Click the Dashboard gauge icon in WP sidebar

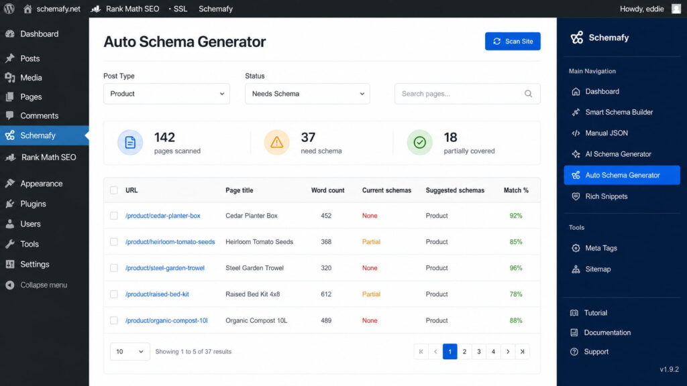tap(10, 34)
